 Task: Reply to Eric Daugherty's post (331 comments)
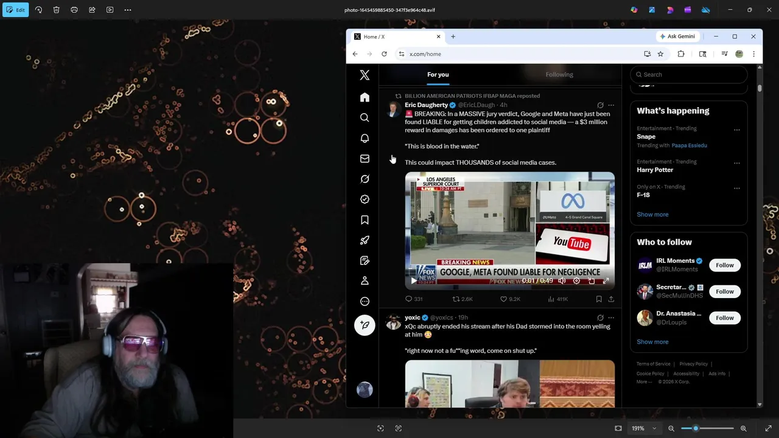coord(414,299)
